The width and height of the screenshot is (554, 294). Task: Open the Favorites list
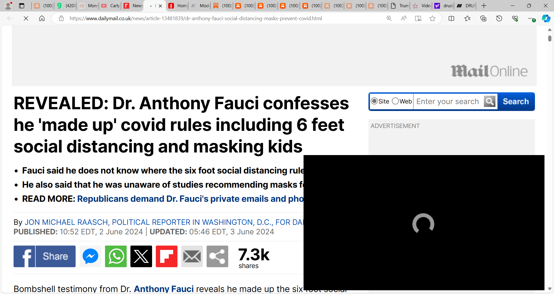coord(467,18)
